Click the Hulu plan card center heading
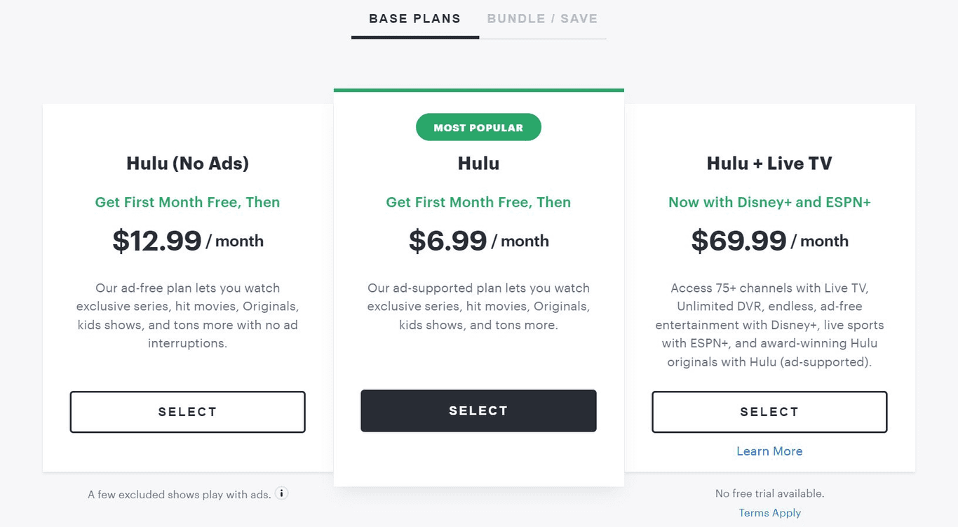The image size is (958, 527). [x=478, y=163]
